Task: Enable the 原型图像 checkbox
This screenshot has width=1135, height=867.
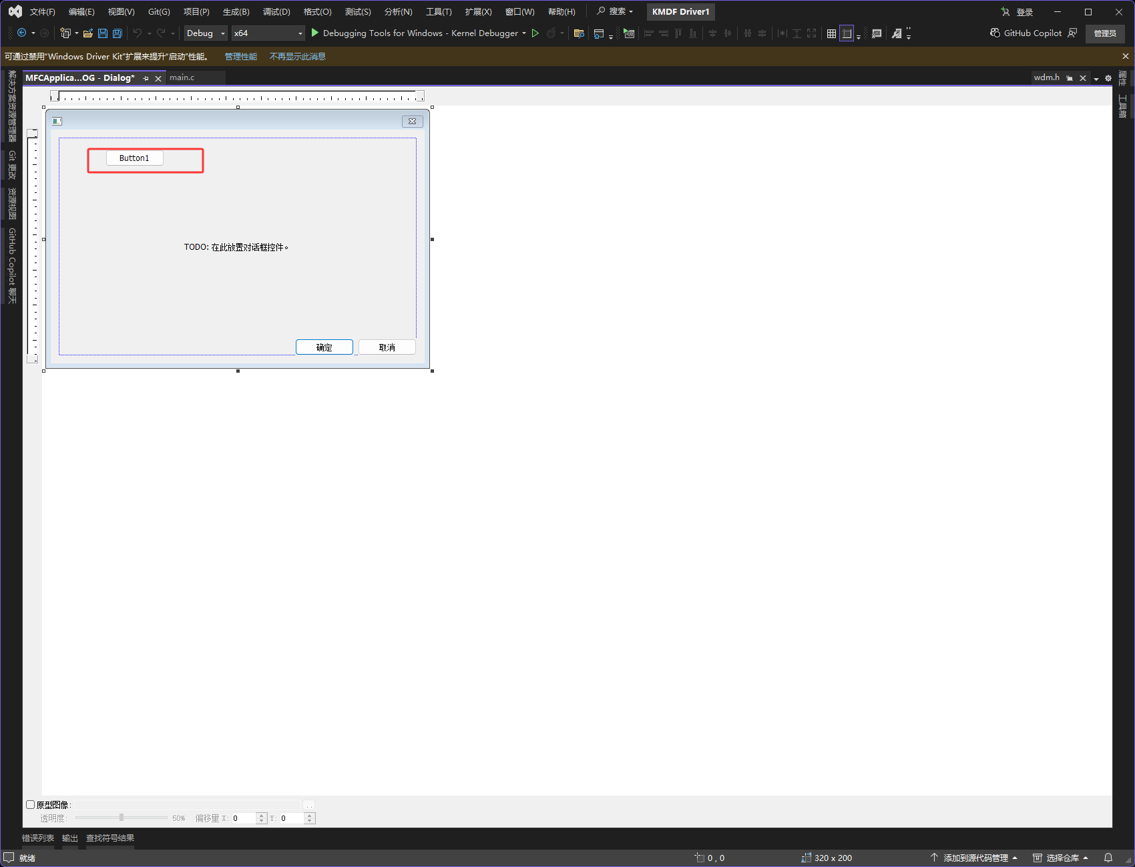Action: [x=30, y=804]
